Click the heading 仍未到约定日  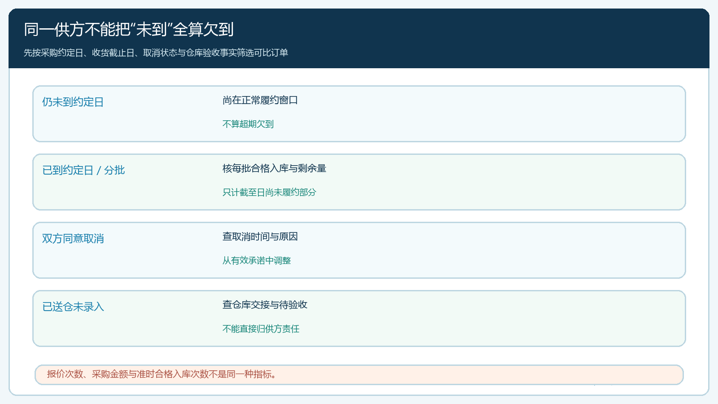point(73,102)
